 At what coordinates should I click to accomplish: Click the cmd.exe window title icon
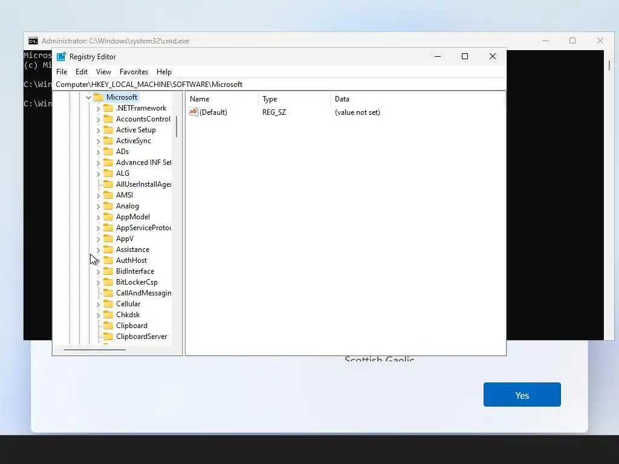tap(33, 41)
